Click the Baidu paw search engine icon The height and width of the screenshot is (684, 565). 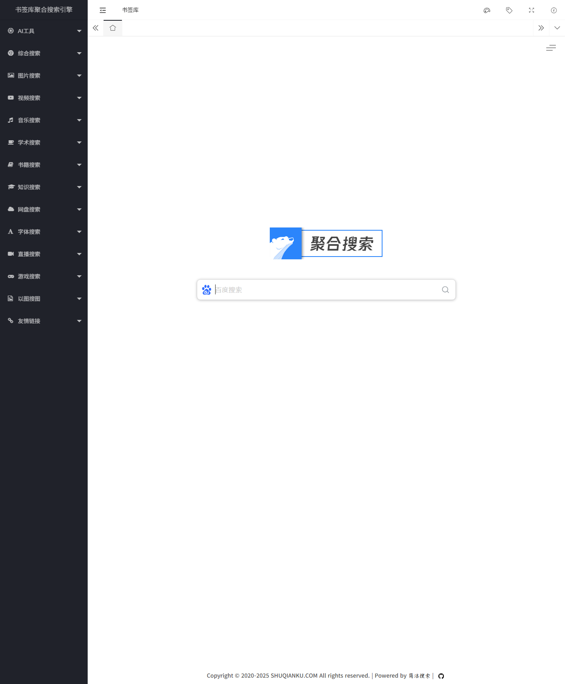click(x=206, y=290)
